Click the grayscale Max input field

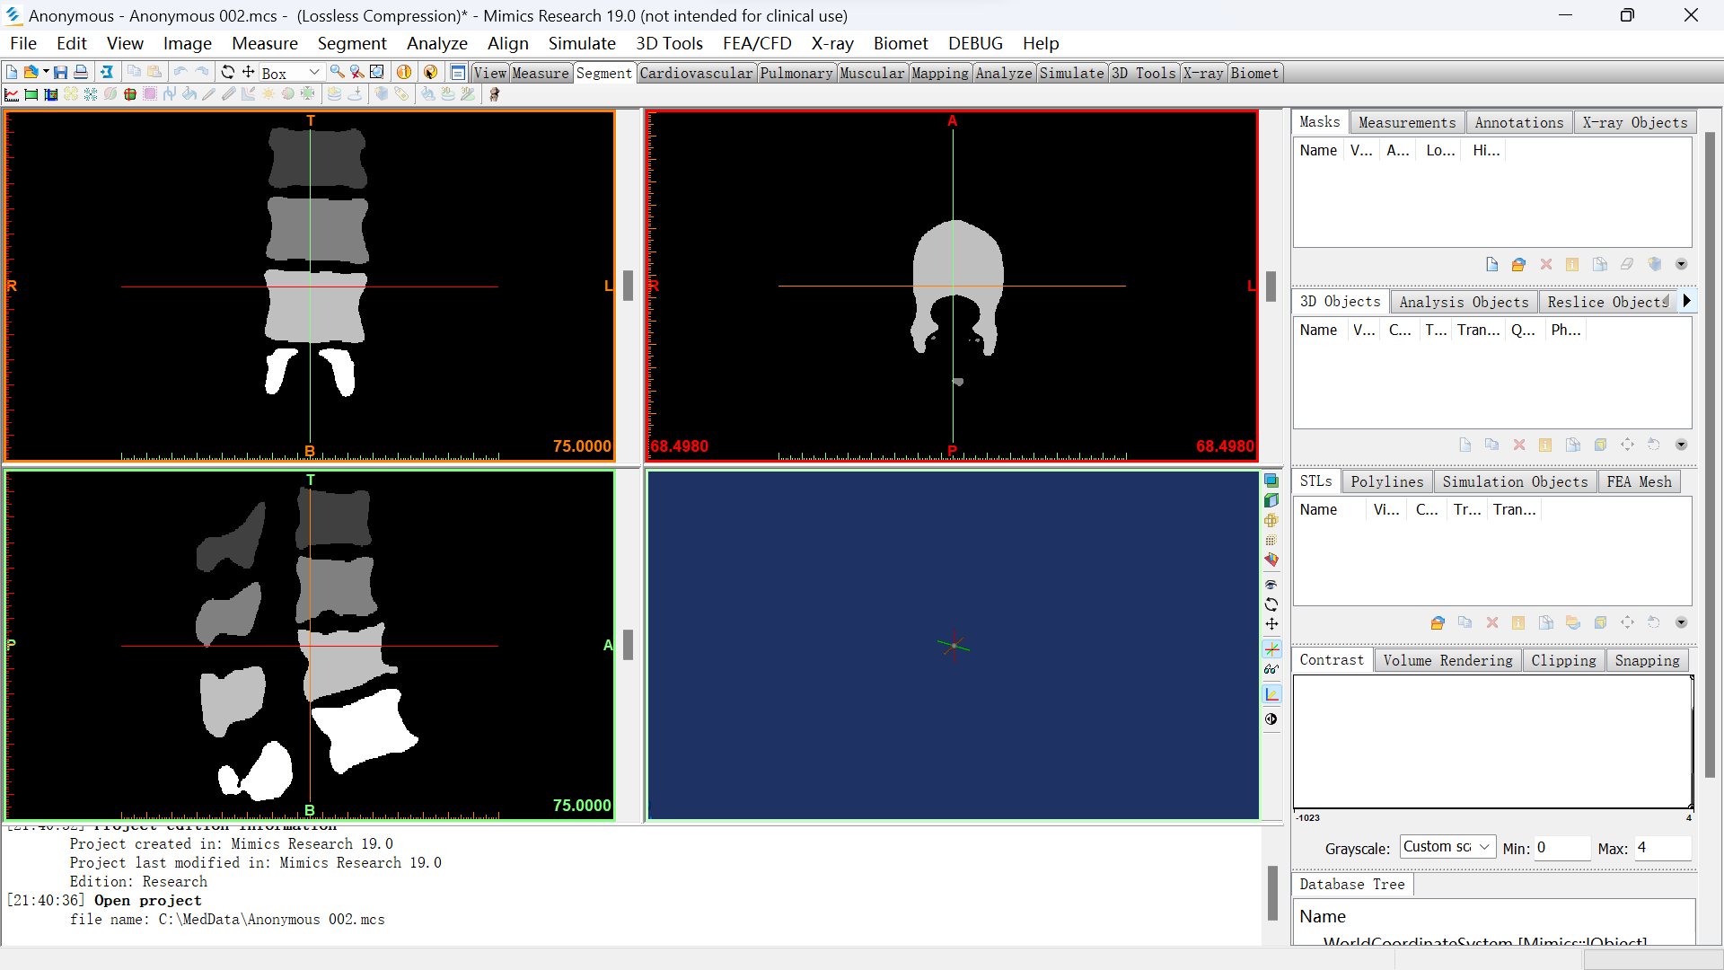point(1661,848)
